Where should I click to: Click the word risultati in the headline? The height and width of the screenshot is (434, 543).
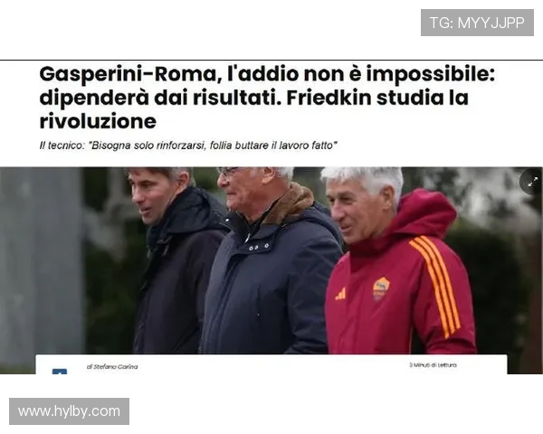(x=236, y=98)
